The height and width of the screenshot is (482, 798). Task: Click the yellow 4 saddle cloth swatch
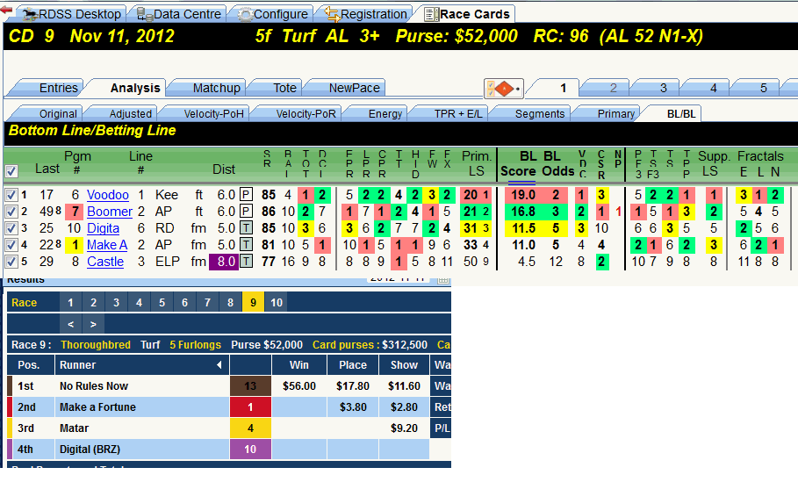click(x=250, y=428)
